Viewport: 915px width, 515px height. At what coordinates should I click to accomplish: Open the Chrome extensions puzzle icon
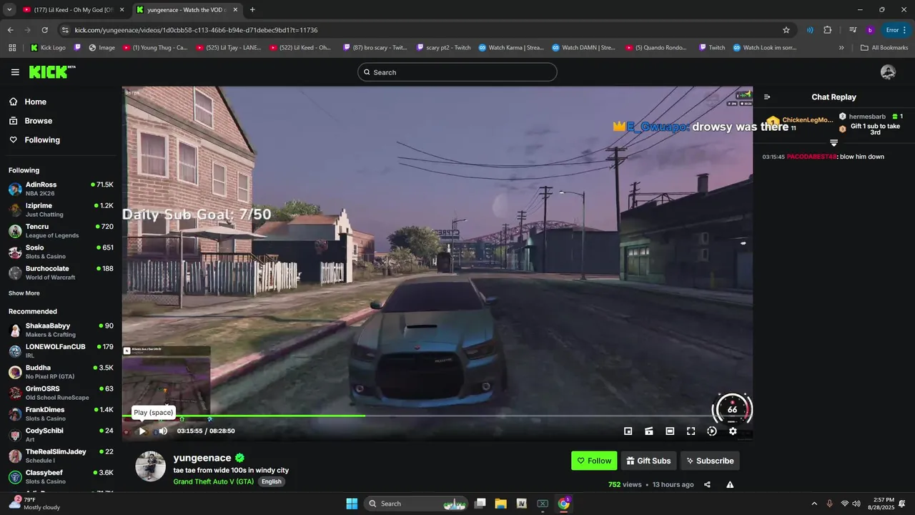click(828, 30)
